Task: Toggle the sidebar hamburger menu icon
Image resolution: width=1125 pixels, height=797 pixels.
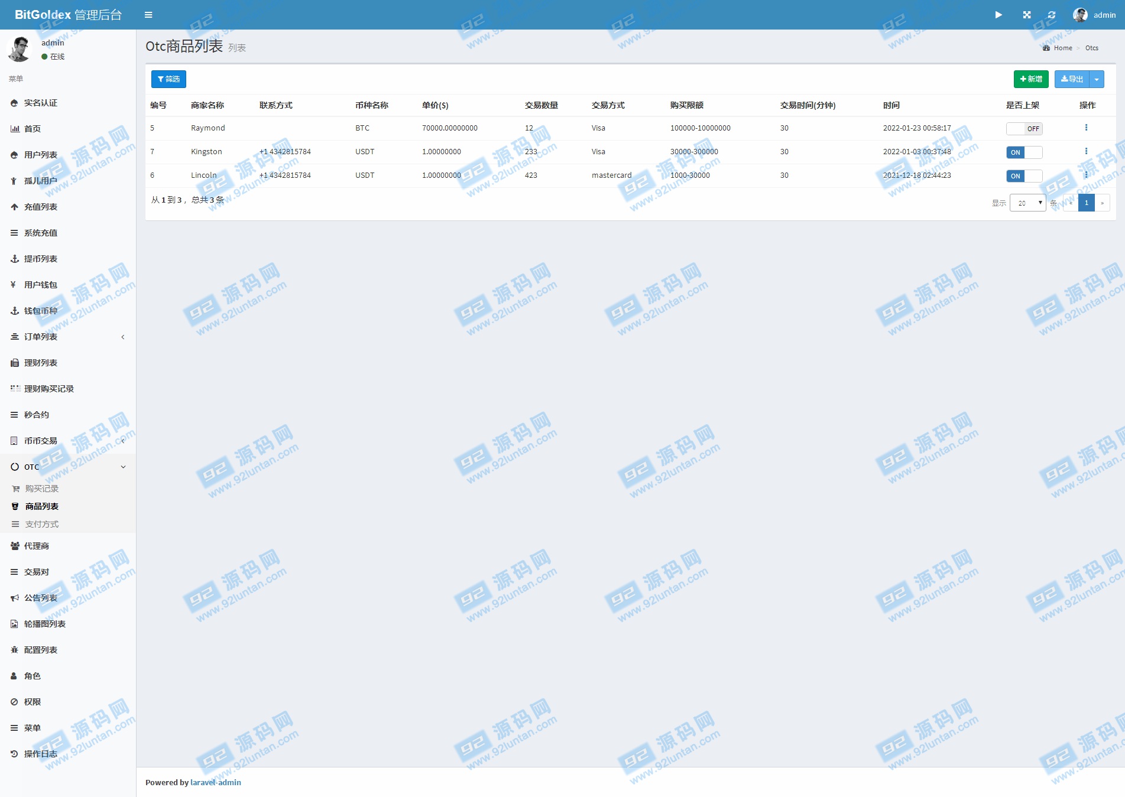Action: point(148,15)
